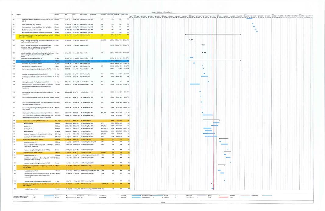
Task: Select 'Jacking Pit M' task row
Action: (x=71, y=129)
